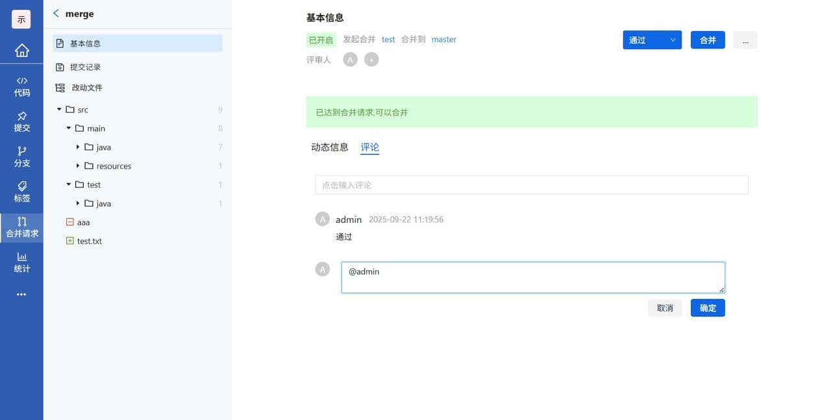Open the master branch link

click(x=444, y=40)
